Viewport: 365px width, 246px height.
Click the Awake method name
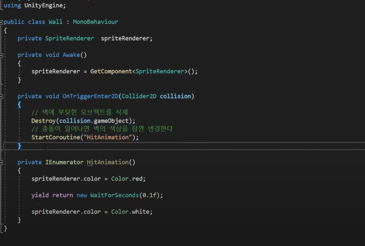coord(71,55)
